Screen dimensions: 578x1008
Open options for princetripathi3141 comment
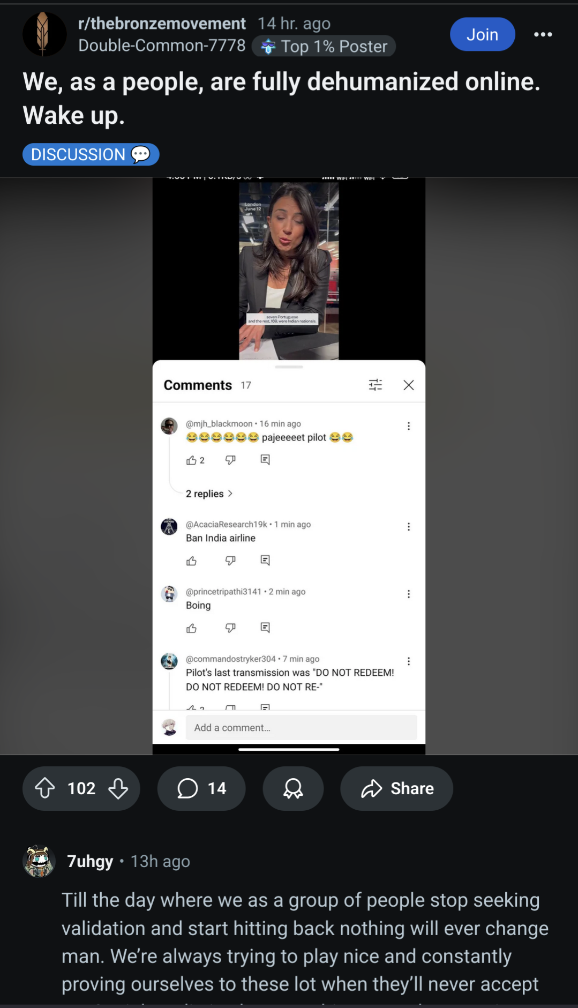pyautogui.click(x=409, y=594)
